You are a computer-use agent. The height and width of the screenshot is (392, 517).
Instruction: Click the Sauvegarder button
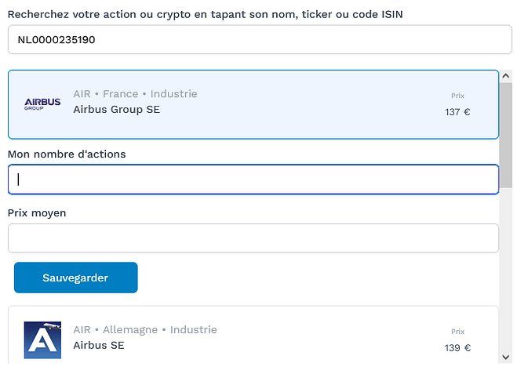click(75, 278)
